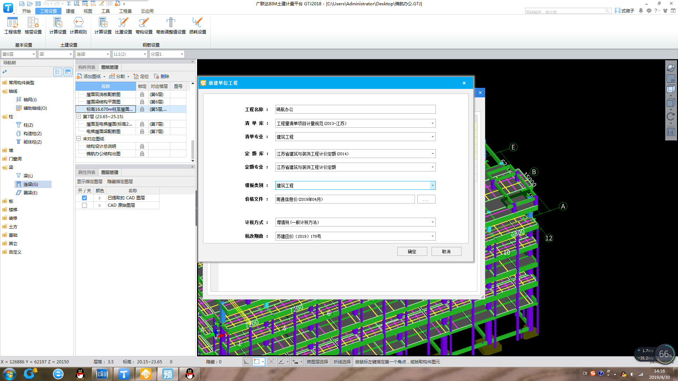678x381 pixels.
Task: Switch to the 建模 ribbon tab
Action: click(x=70, y=11)
